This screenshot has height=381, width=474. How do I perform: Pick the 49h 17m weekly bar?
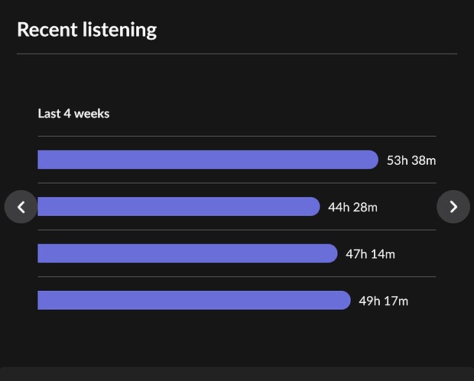193,300
